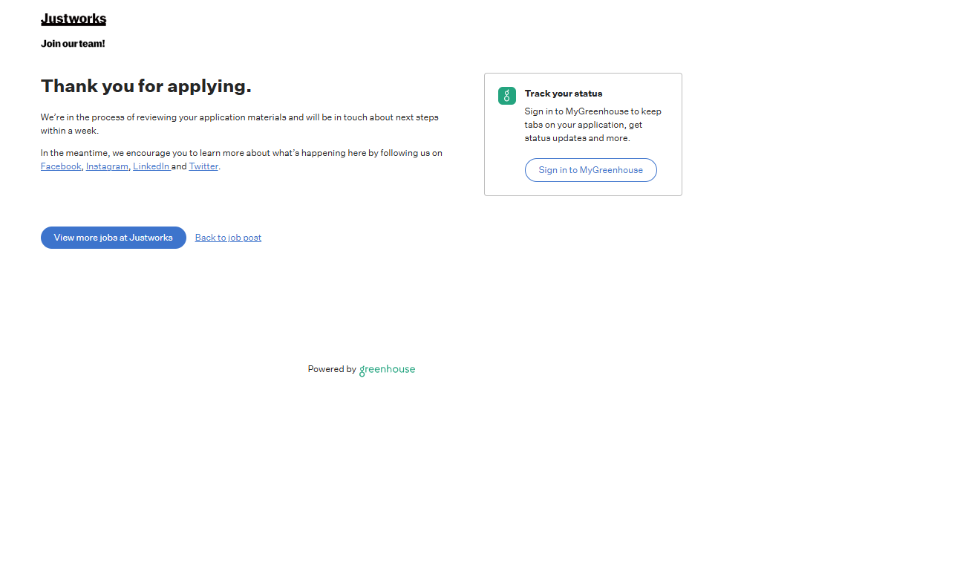Click the 'Thank you for applying.' heading
963x583 pixels.
pos(146,86)
